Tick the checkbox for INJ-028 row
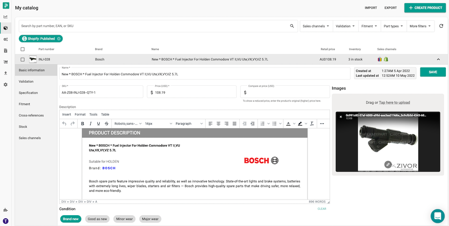The width and height of the screenshot is (449, 226). [x=22, y=60]
